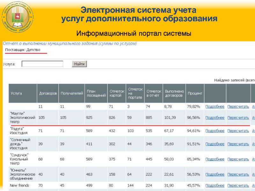Click Пересчитать for Сундучок Кукольный театр
This screenshot has width=255, height=191.
pyautogui.click(x=238, y=159)
